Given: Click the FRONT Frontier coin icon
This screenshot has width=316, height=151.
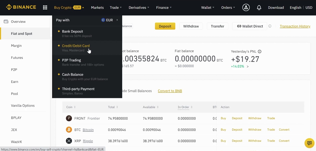Looking at the screenshot, I should click(x=69, y=118).
